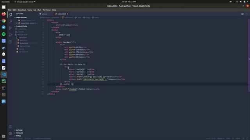Image resolution: width=250 pixels, height=140 pixels.
Task: Show Applications grid in the dock
Action: (4, 136)
